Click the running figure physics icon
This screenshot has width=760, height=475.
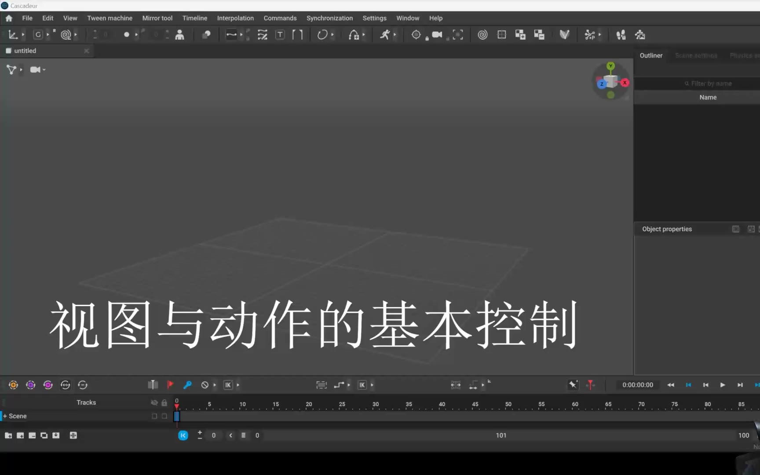(385, 35)
